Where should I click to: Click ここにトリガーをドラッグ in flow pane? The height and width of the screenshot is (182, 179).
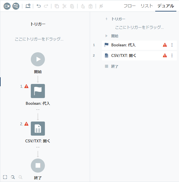coord(39,39)
